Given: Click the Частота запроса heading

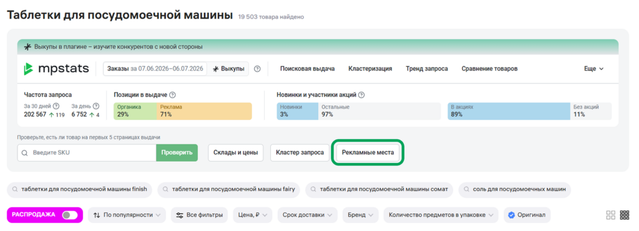Looking at the screenshot, I should [48, 95].
